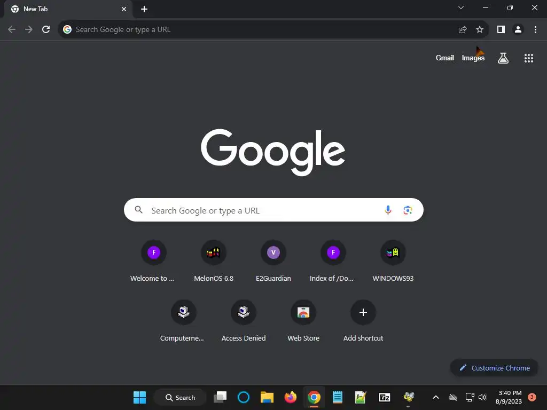Open the E2Guardian shortcut
The image size is (547, 410).
point(273,261)
